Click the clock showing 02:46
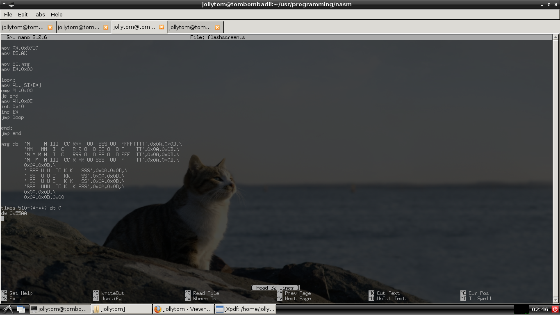The image size is (560, 315). tap(540, 309)
